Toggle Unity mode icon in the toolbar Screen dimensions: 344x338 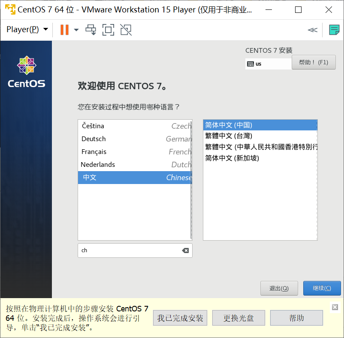[126, 30]
